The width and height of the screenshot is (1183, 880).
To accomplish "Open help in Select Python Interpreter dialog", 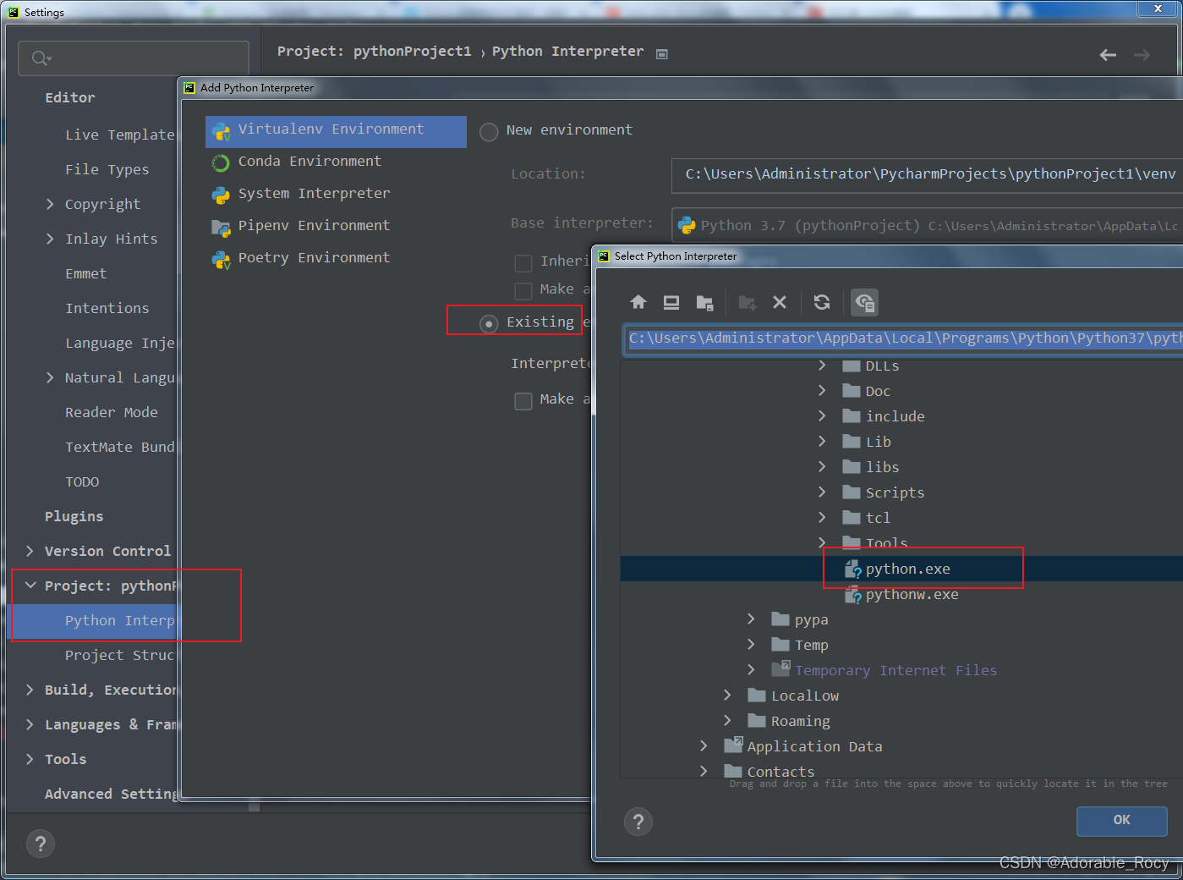I will coord(638,821).
